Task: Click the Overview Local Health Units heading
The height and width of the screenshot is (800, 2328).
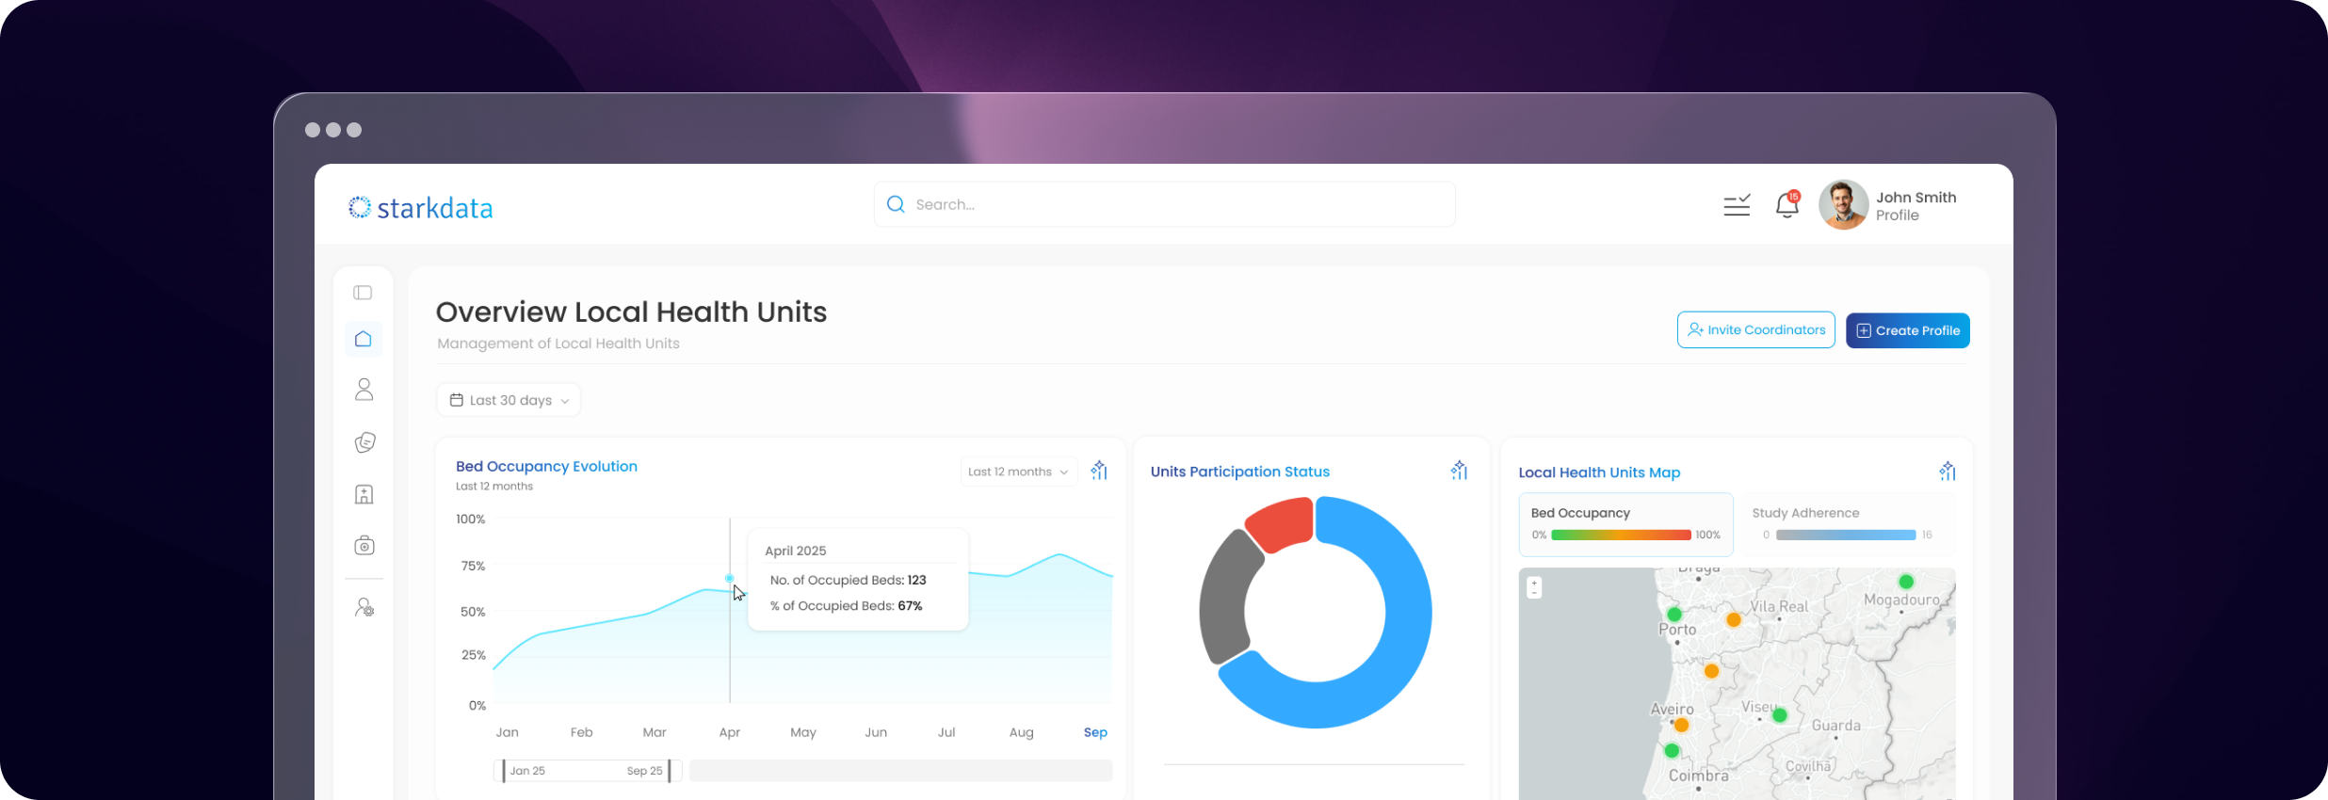Action: click(631, 312)
